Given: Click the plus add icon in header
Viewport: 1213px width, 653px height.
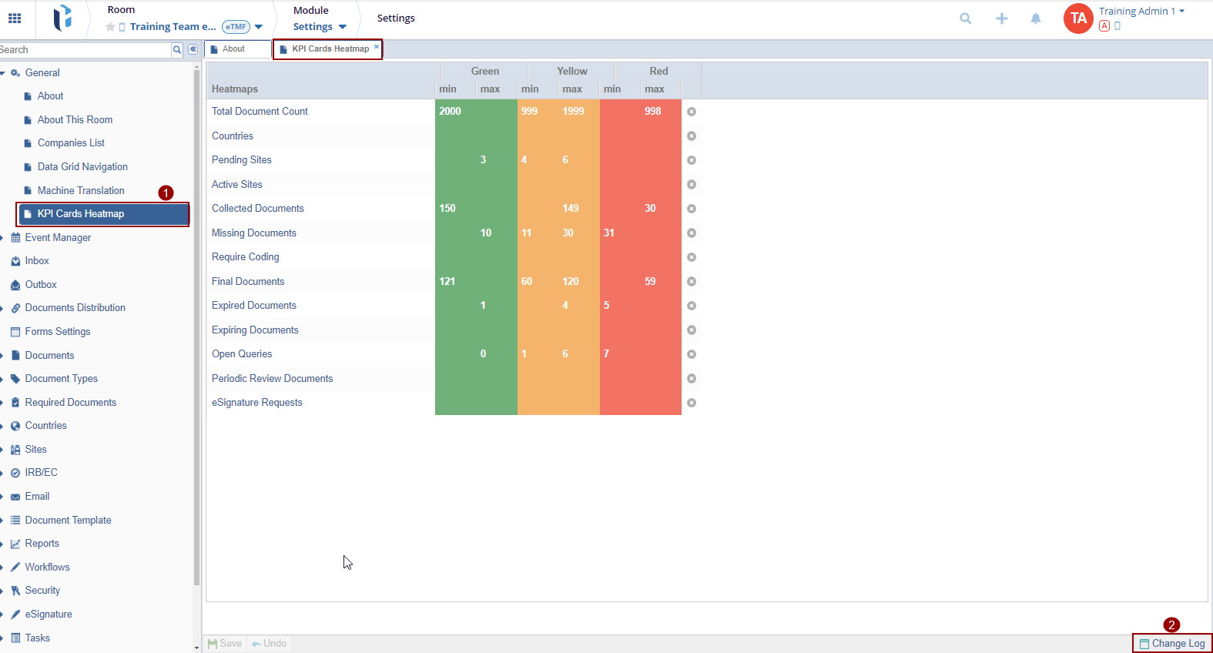Looking at the screenshot, I should coord(1001,18).
